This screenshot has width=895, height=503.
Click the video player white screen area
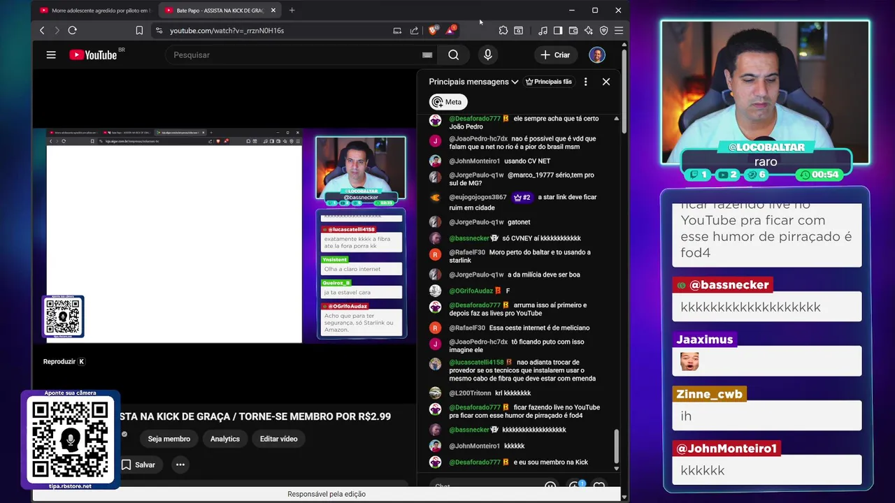[x=174, y=243]
